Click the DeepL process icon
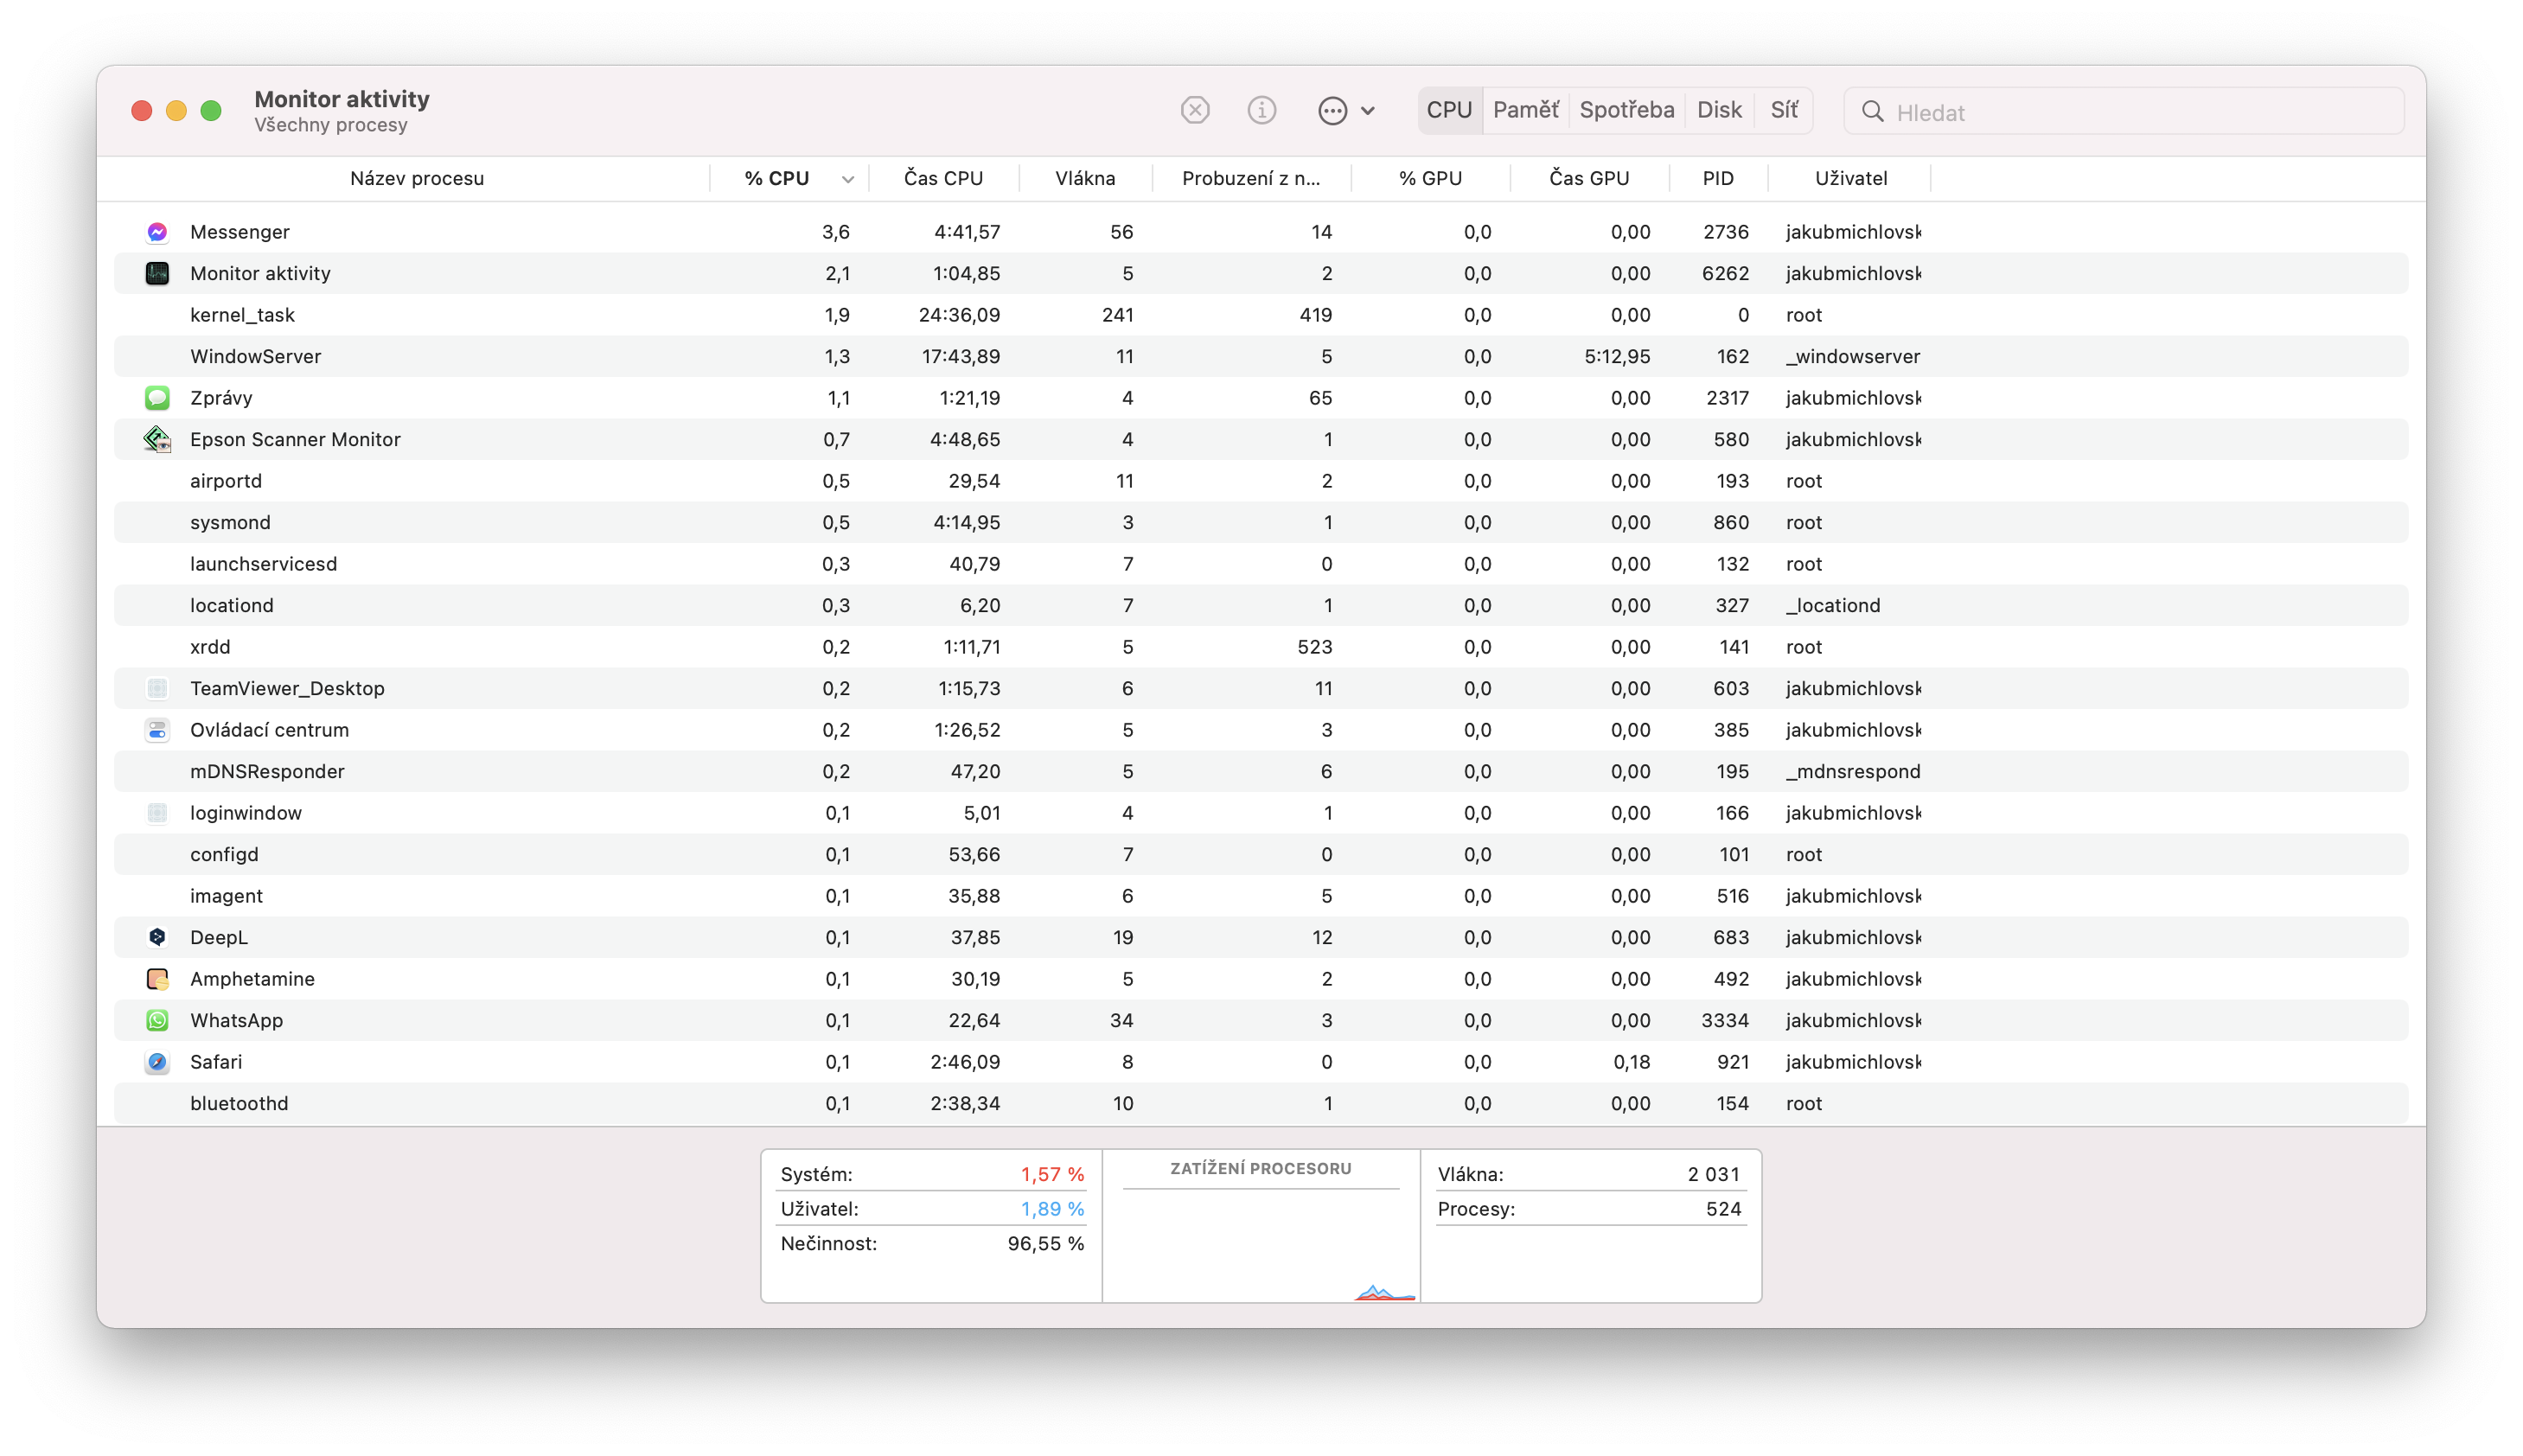Image resolution: width=2523 pixels, height=1456 pixels. tap(157, 937)
